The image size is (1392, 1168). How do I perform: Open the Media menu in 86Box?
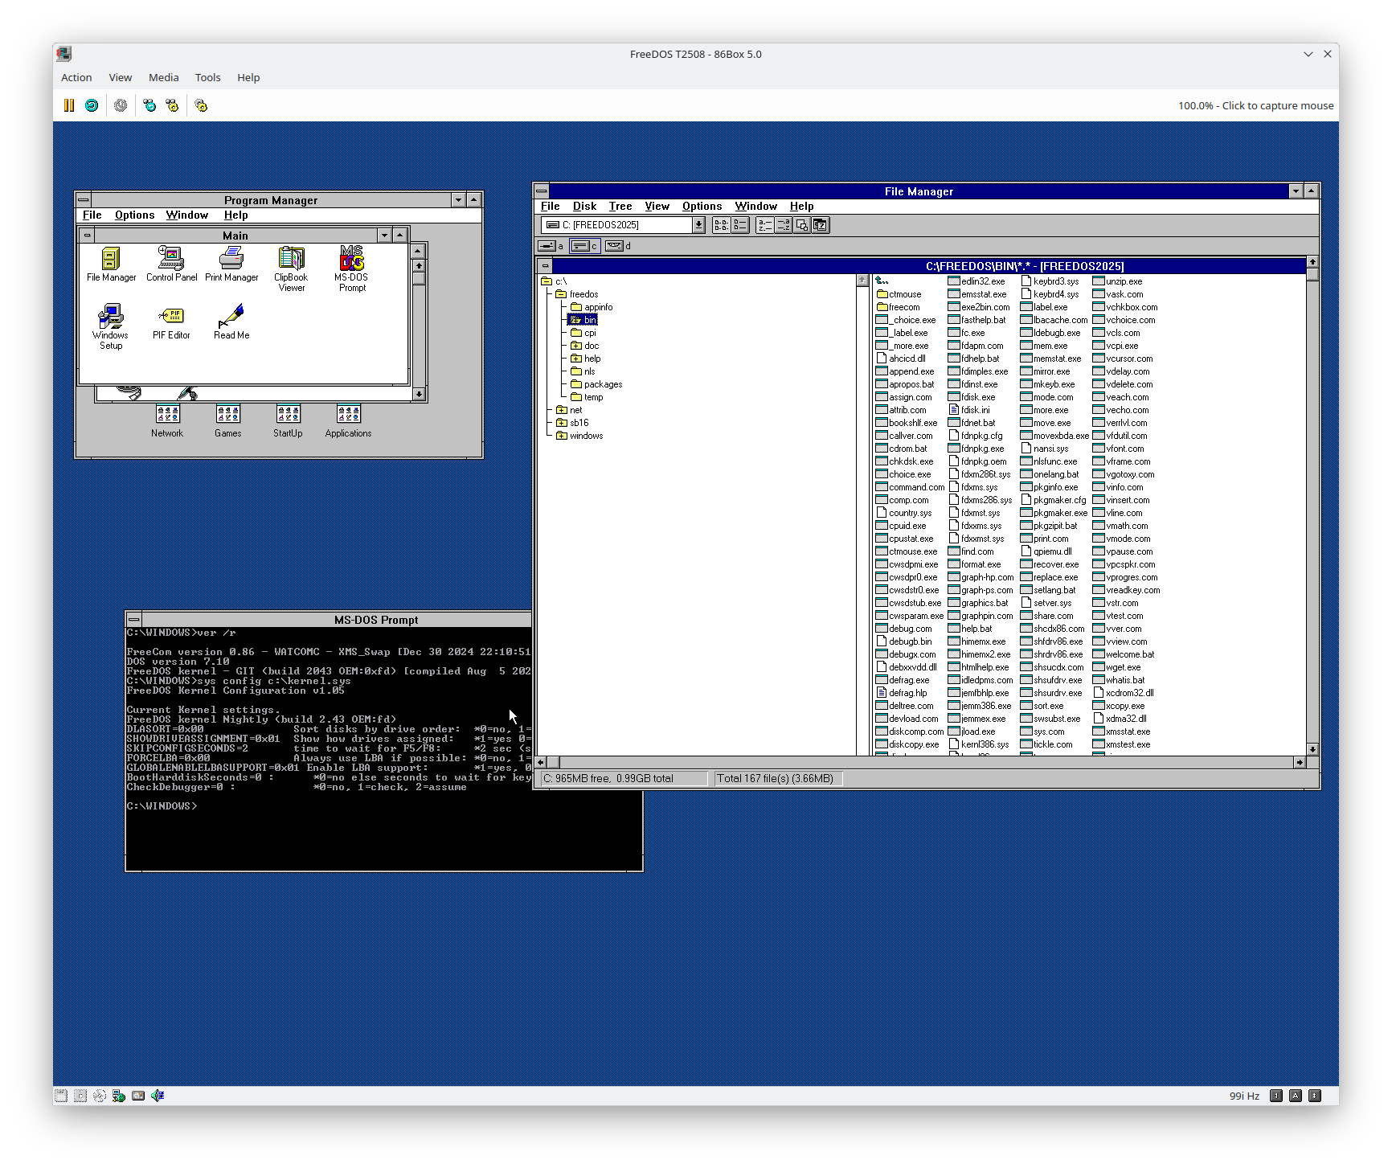tap(163, 78)
